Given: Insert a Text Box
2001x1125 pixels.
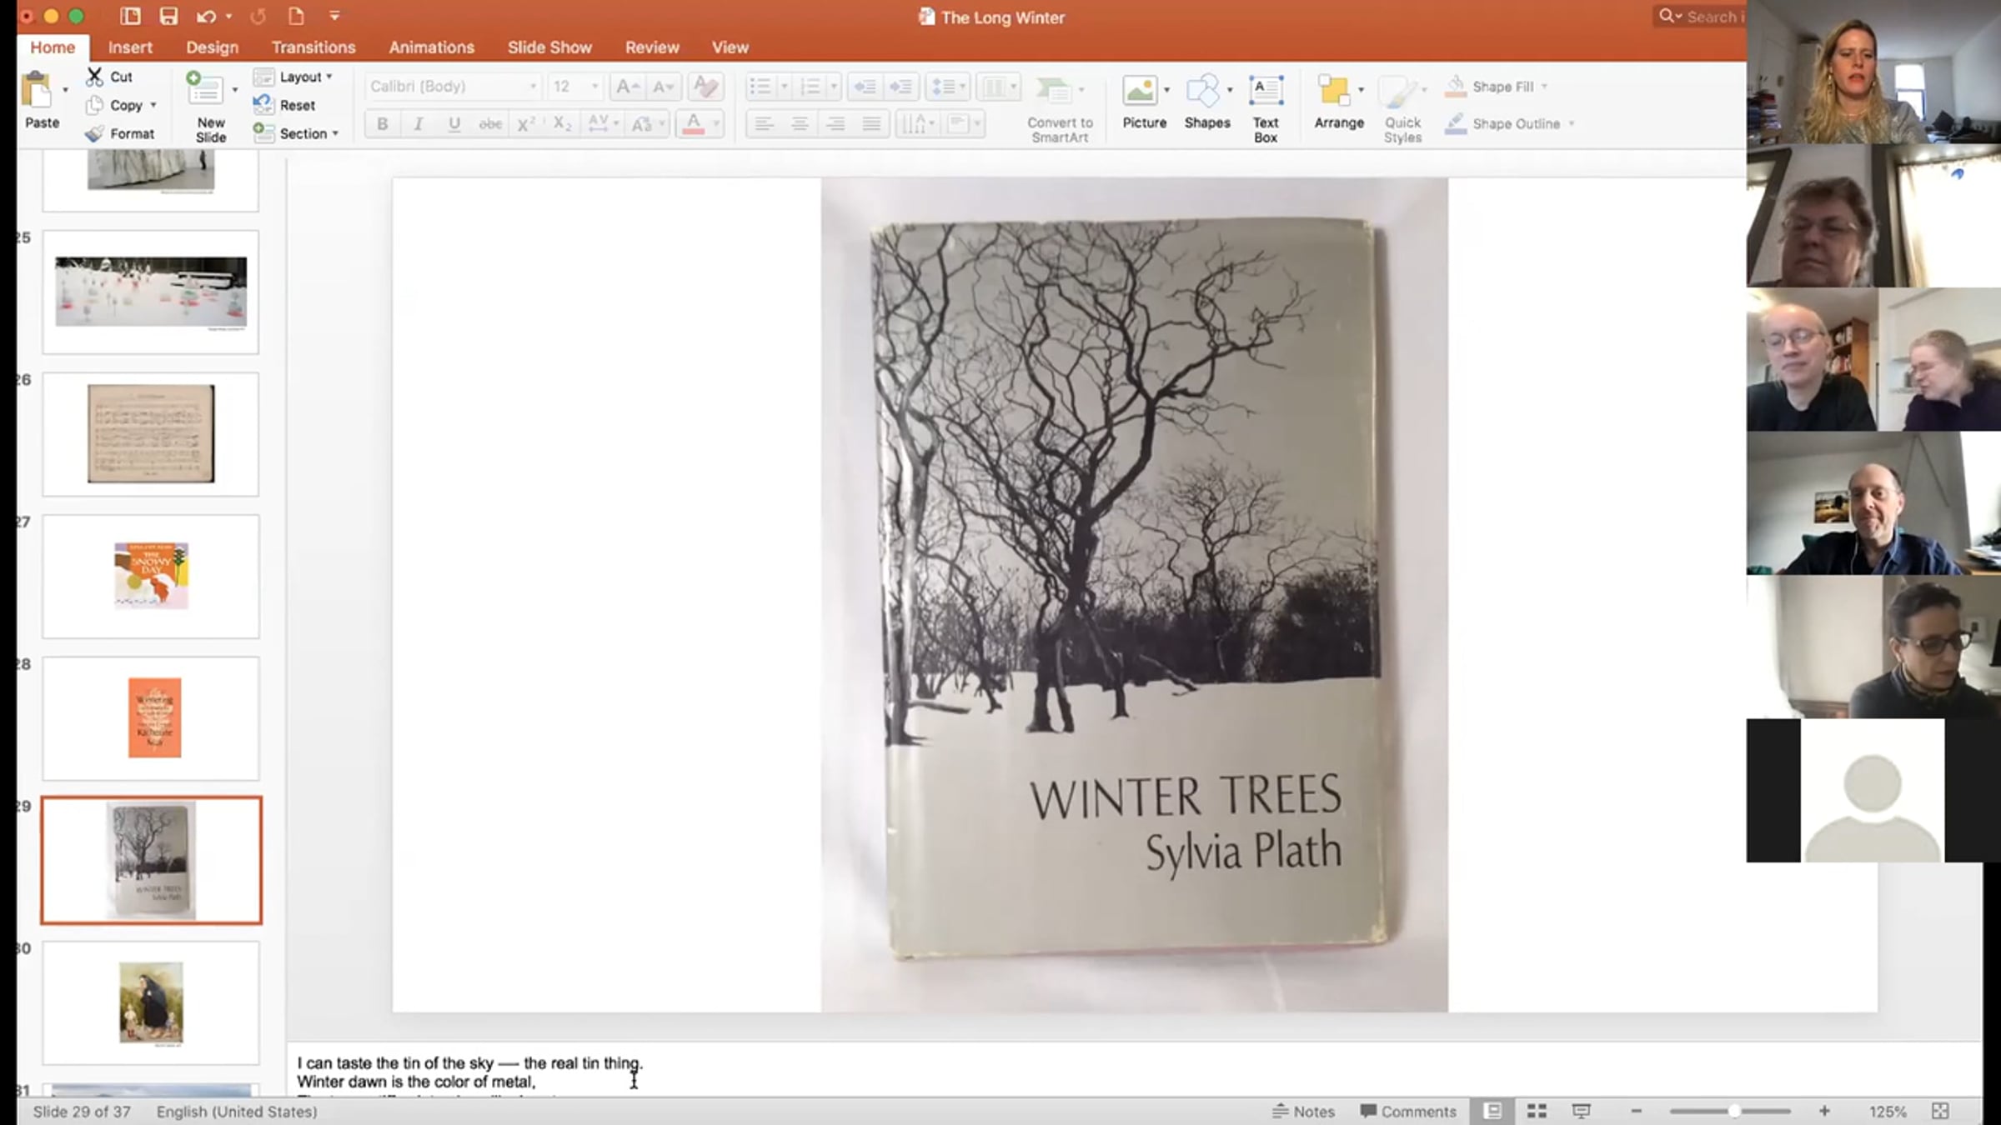Looking at the screenshot, I should tap(1265, 90).
